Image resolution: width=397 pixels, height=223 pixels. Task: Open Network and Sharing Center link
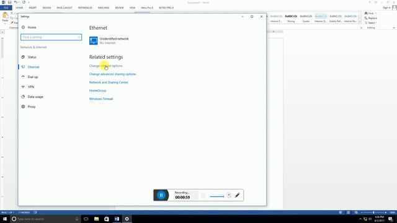[x=109, y=82]
